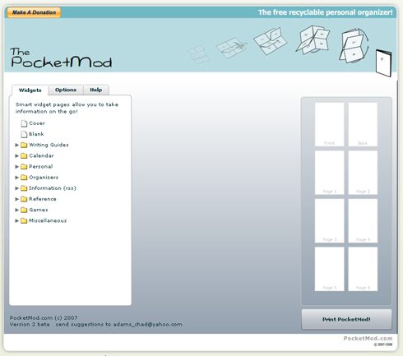Select the Page 5 slot

click(x=329, y=269)
